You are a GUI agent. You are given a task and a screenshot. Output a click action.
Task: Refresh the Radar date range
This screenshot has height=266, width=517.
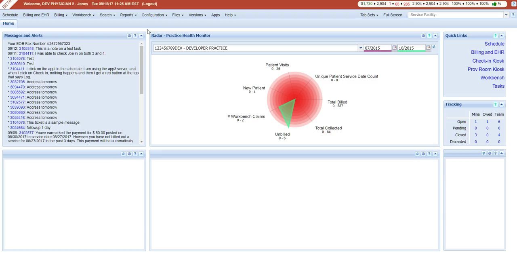tap(434, 48)
